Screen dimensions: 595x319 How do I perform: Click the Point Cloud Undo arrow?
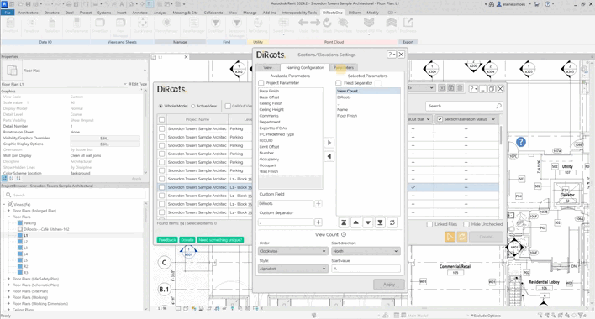303,25
